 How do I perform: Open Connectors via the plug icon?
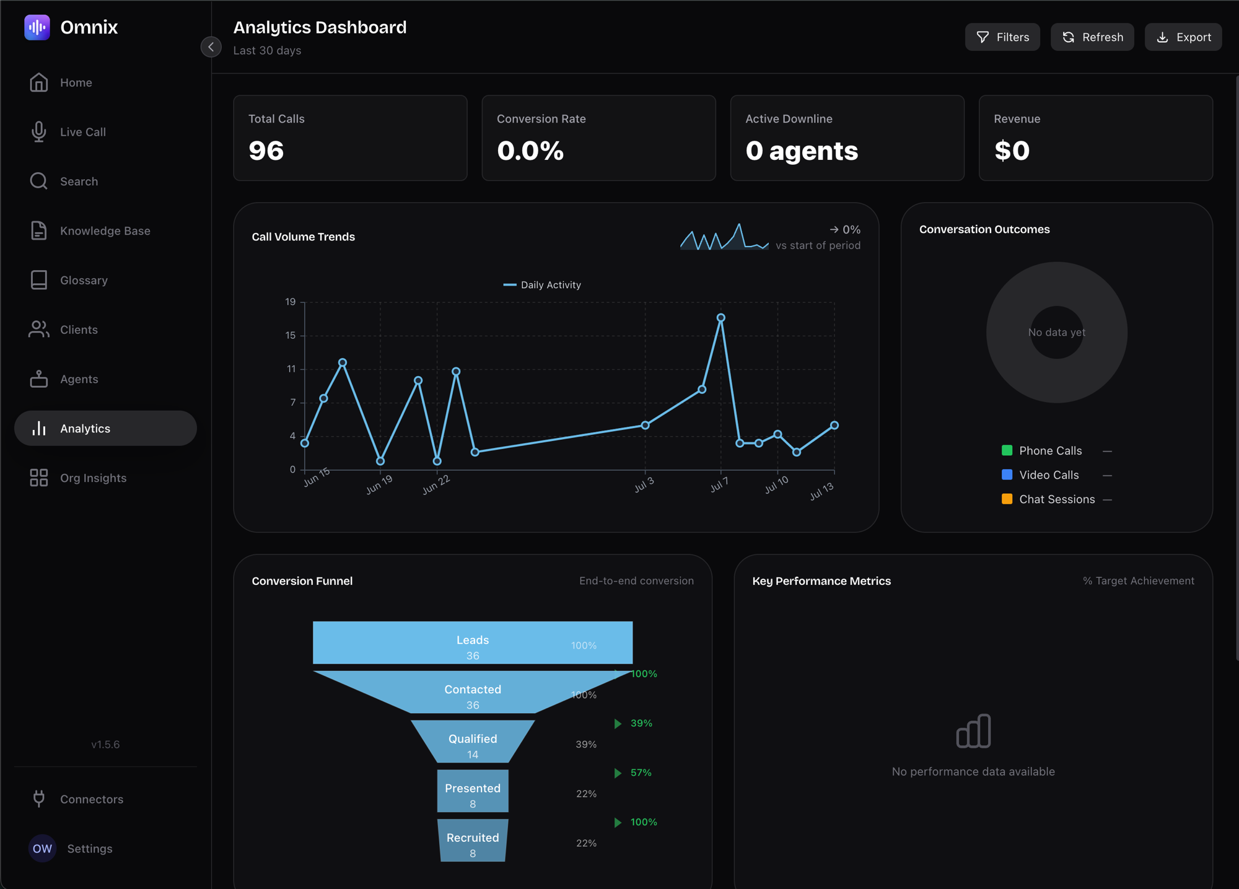[38, 799]
